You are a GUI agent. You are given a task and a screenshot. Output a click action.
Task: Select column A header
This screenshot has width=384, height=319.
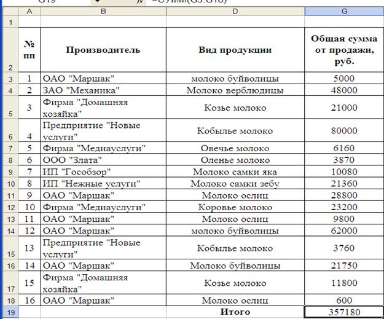pos(29,11)
